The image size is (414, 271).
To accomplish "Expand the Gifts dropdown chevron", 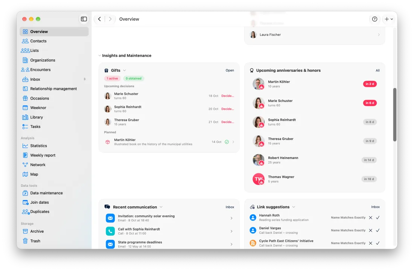I will (124, 70).
